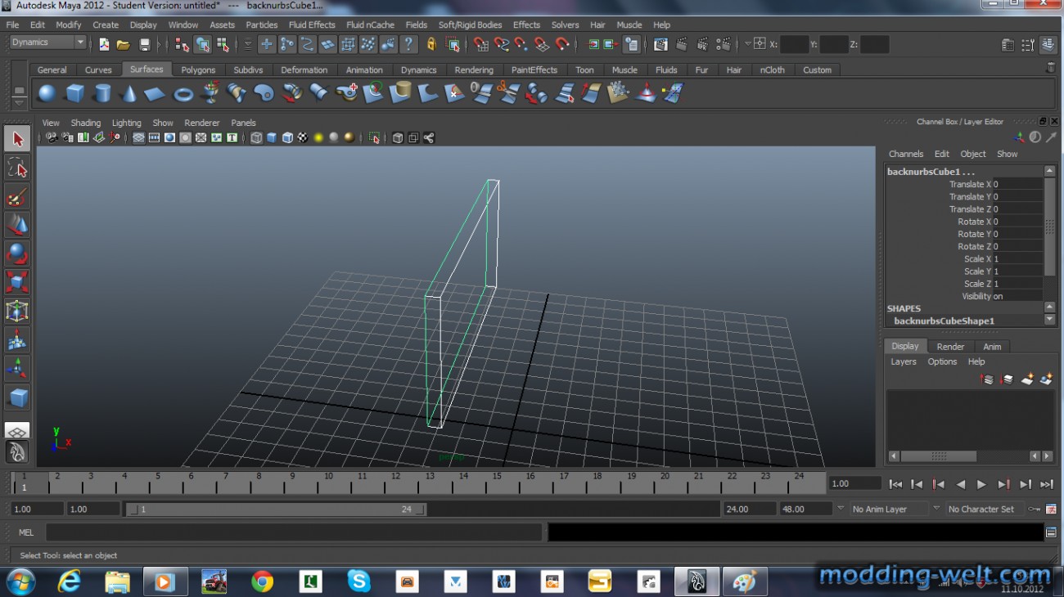Select the Paint Selection tool
Viewport: 1064px width, 597px height.
(x=17, y=197)
